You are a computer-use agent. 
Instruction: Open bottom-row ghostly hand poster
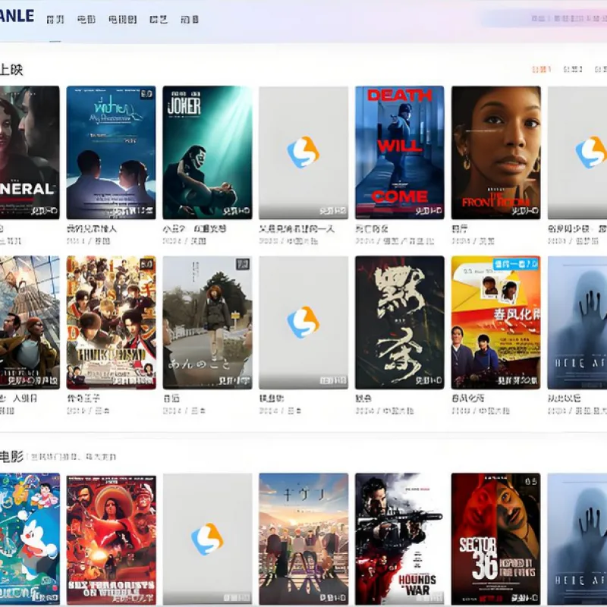pos(577,539)
